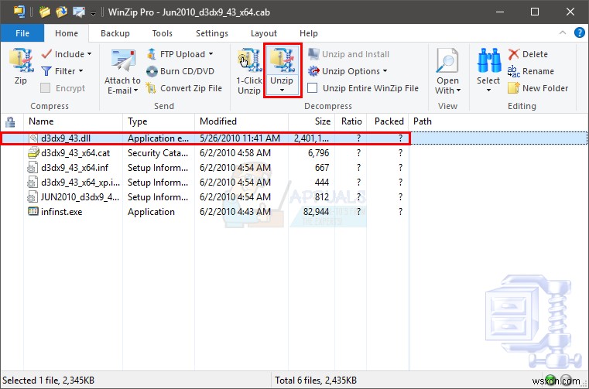Click the 1-Click Unzip icon
The image size is (589, 389).
point(249,60)
